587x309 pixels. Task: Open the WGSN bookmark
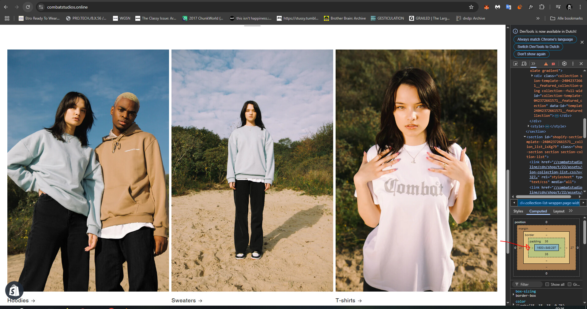coord(122,18)
